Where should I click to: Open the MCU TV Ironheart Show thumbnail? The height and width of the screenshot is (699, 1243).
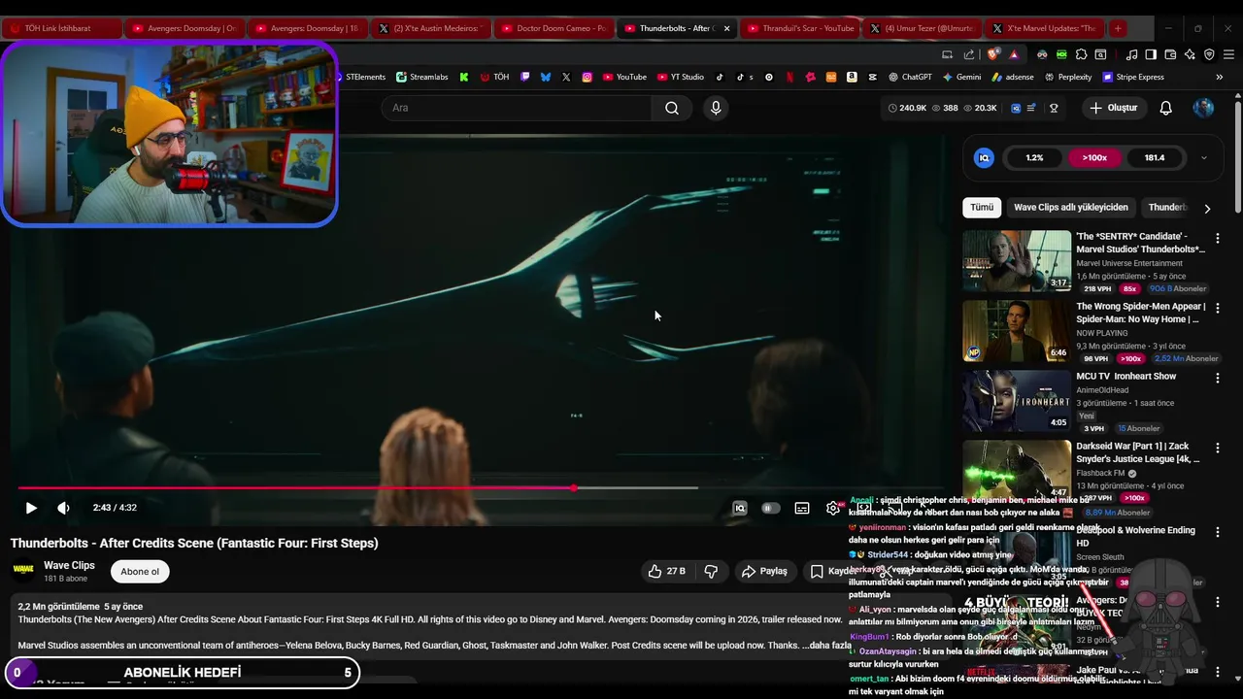(x=1017, y=400)
